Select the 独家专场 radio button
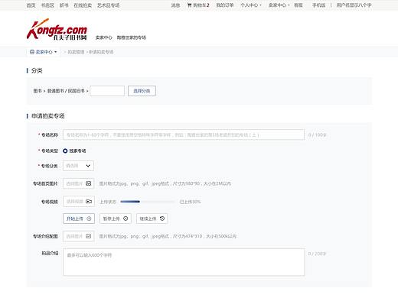 click(x=65, y=151)
